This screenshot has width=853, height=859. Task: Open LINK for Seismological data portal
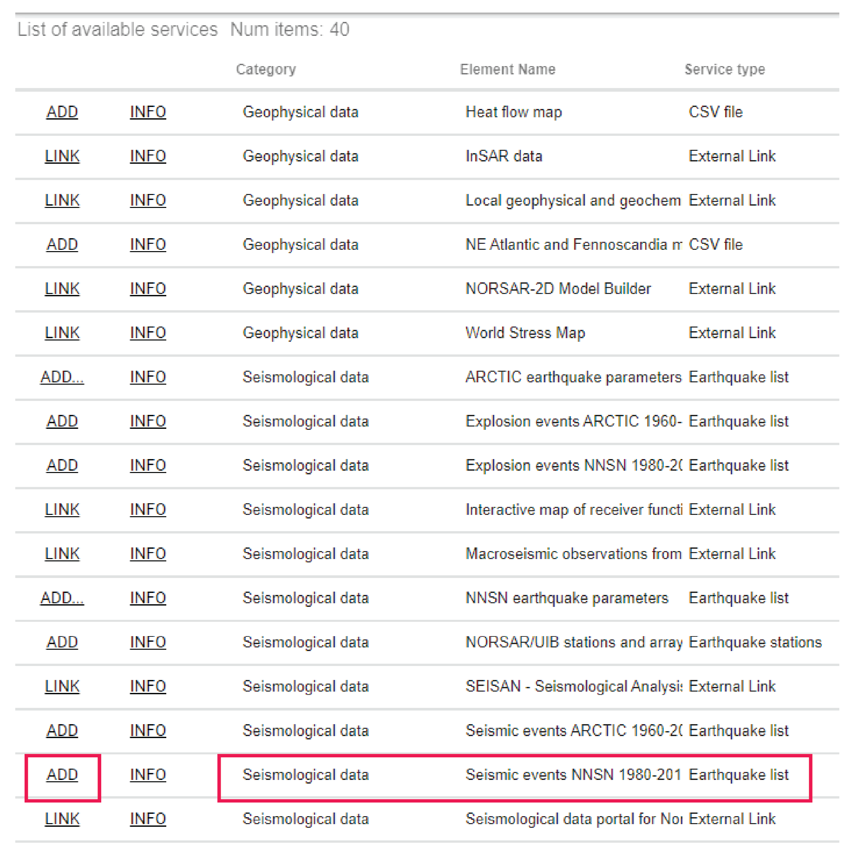62,819
